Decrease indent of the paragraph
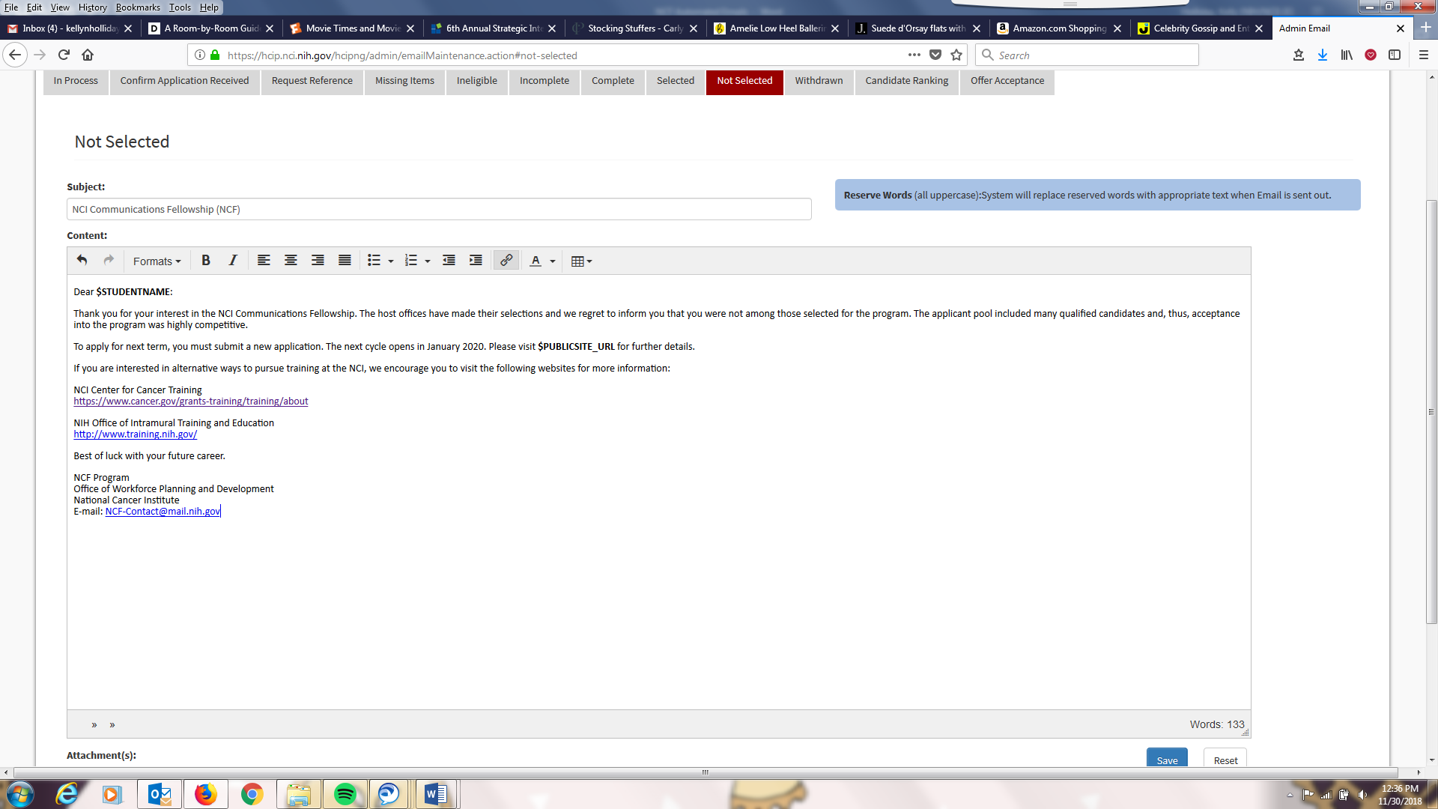1438x809 pixels. [449, 261]
